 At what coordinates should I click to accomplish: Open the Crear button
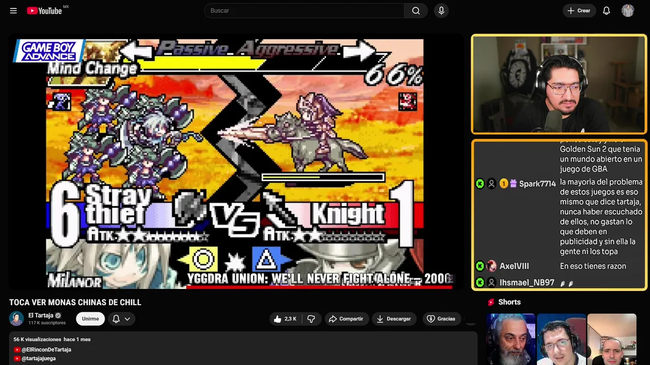(579, 11)
